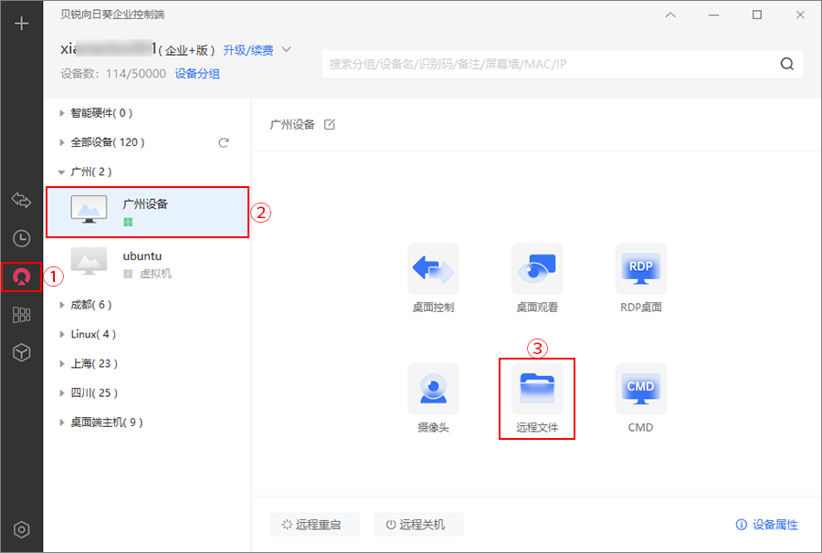Click the 远程关机 button
Screen dimensions: 822x553
(x=418, y=525)
